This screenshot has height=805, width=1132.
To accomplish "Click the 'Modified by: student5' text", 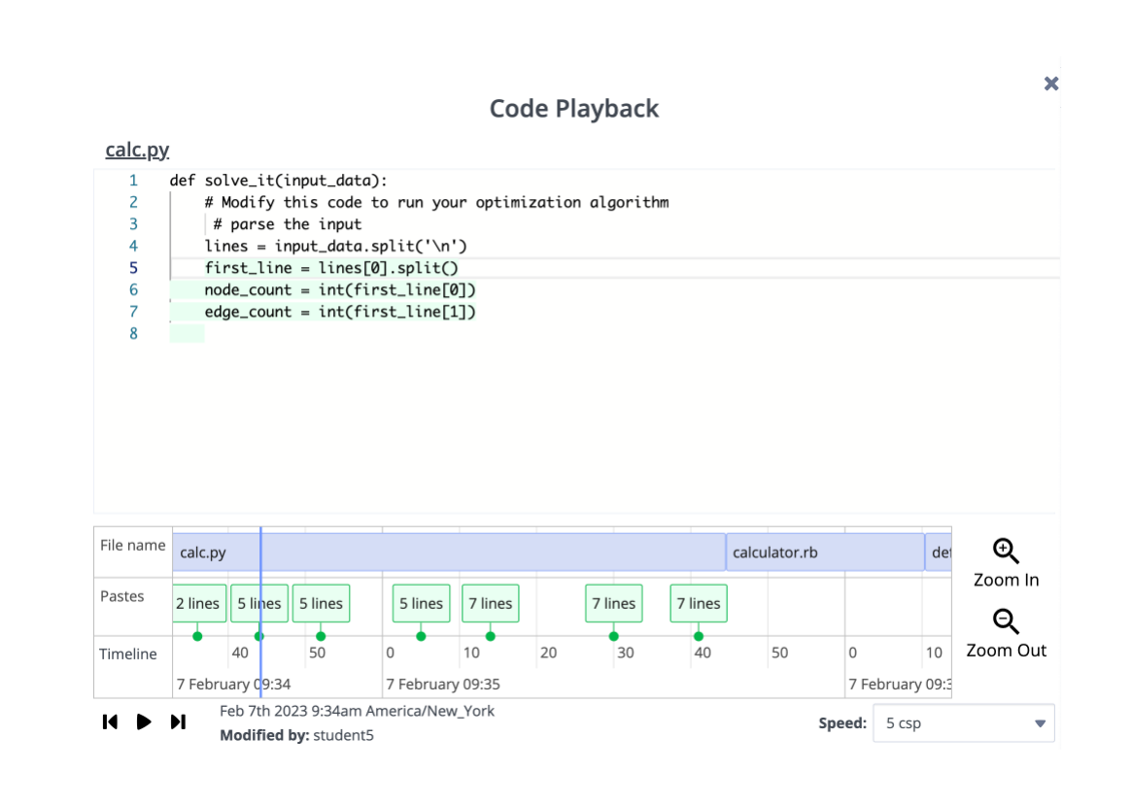I will click(x=296, y=735).
